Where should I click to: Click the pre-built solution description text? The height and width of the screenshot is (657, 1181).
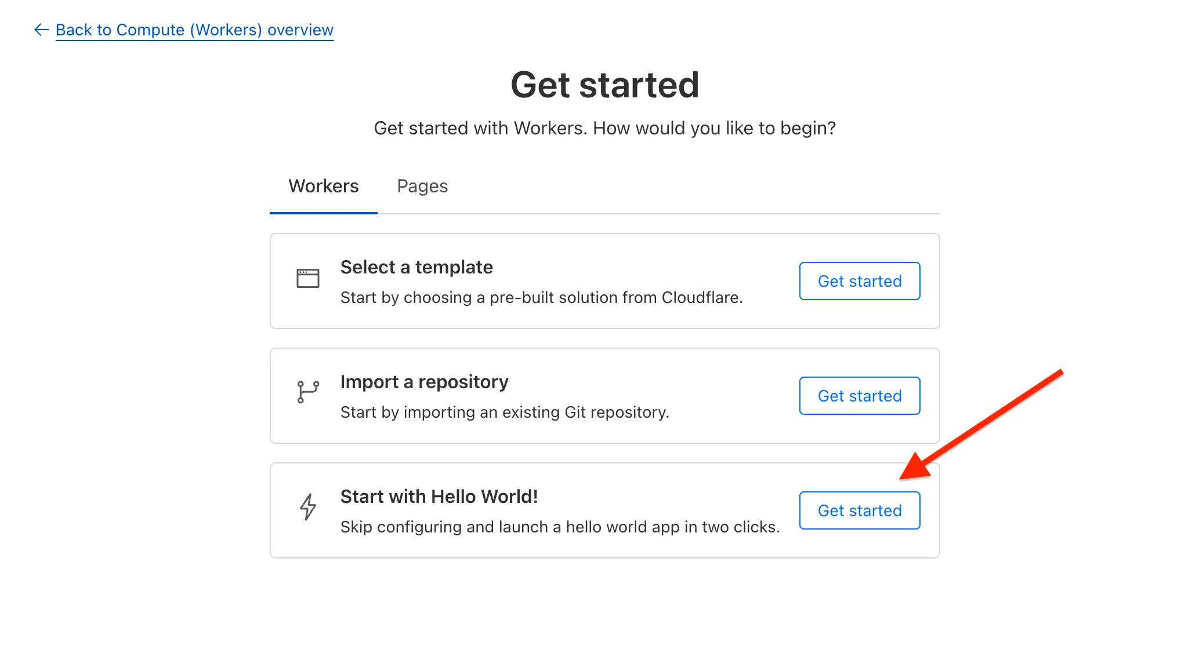[x=541, y=297]
